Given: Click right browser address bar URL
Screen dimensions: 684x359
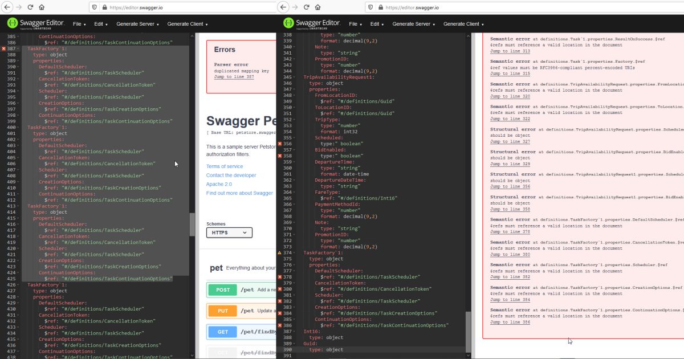Looking at the screenshot, I should 412,7.
